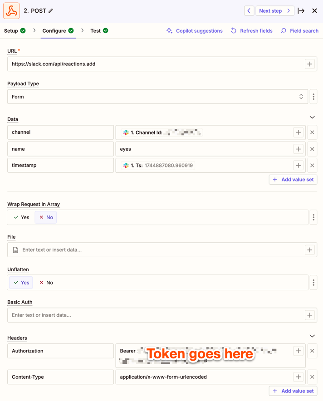The height and width of the screenshot is (401, 323).
Task: Click the Webhooks app logo icon
Action: [x=11, y=11]
